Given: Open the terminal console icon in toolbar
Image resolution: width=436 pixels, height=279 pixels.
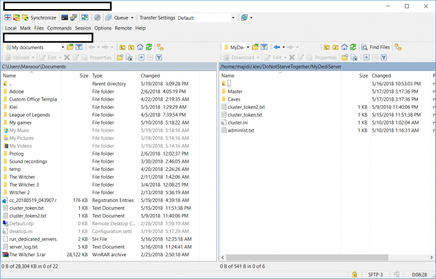Looking at the screenshot, I should point(65,18).
